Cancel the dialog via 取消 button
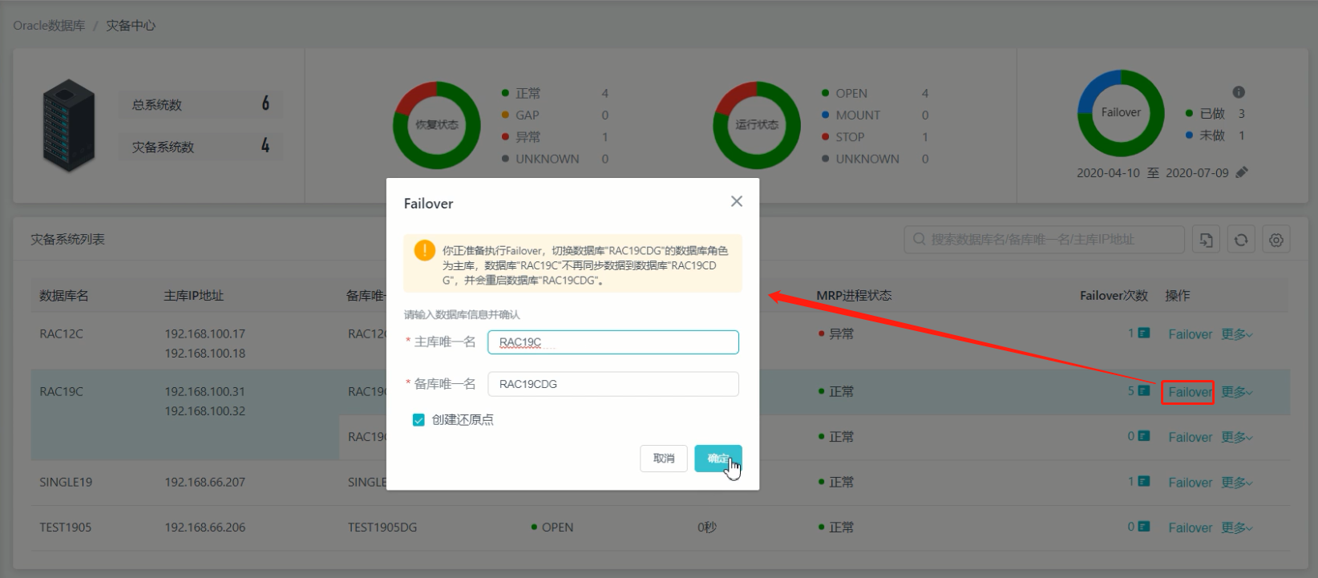 pyautogui.click(x=664, y=459)
